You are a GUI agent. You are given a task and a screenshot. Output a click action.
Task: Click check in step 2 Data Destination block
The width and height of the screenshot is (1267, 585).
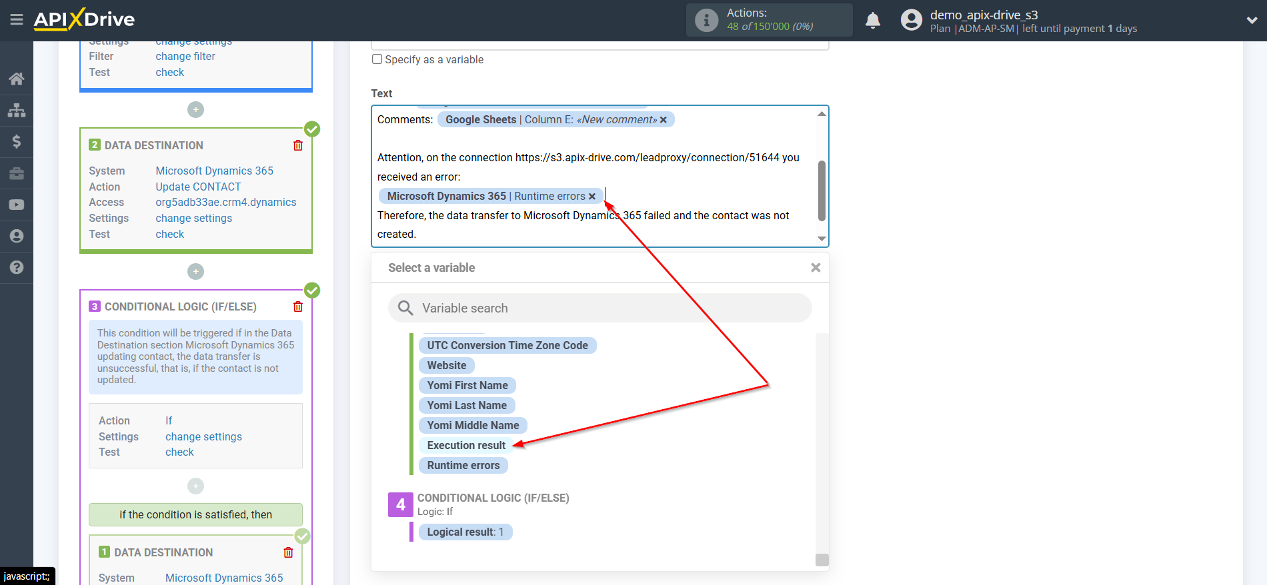click(170, 235)
